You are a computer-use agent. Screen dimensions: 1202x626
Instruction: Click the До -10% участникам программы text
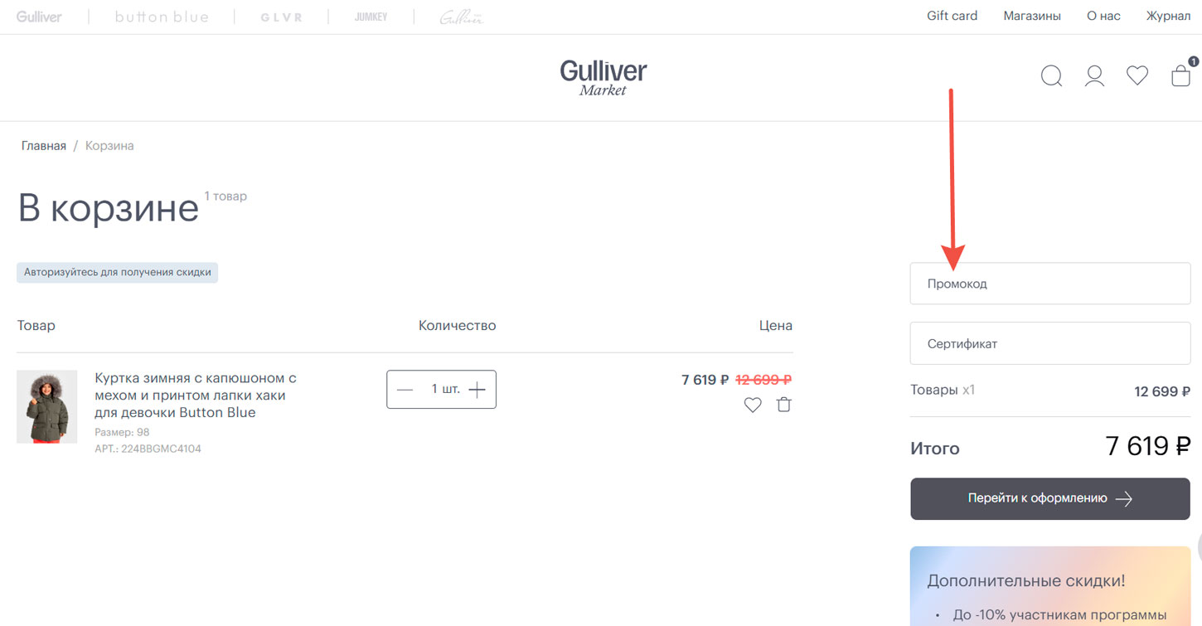pyautogui.click(x=1059, y=615)
